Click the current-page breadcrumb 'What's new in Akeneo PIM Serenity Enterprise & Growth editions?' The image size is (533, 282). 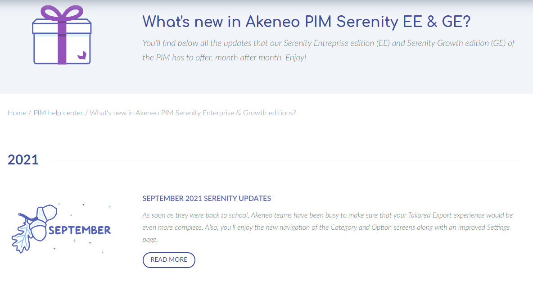[193, 113]
